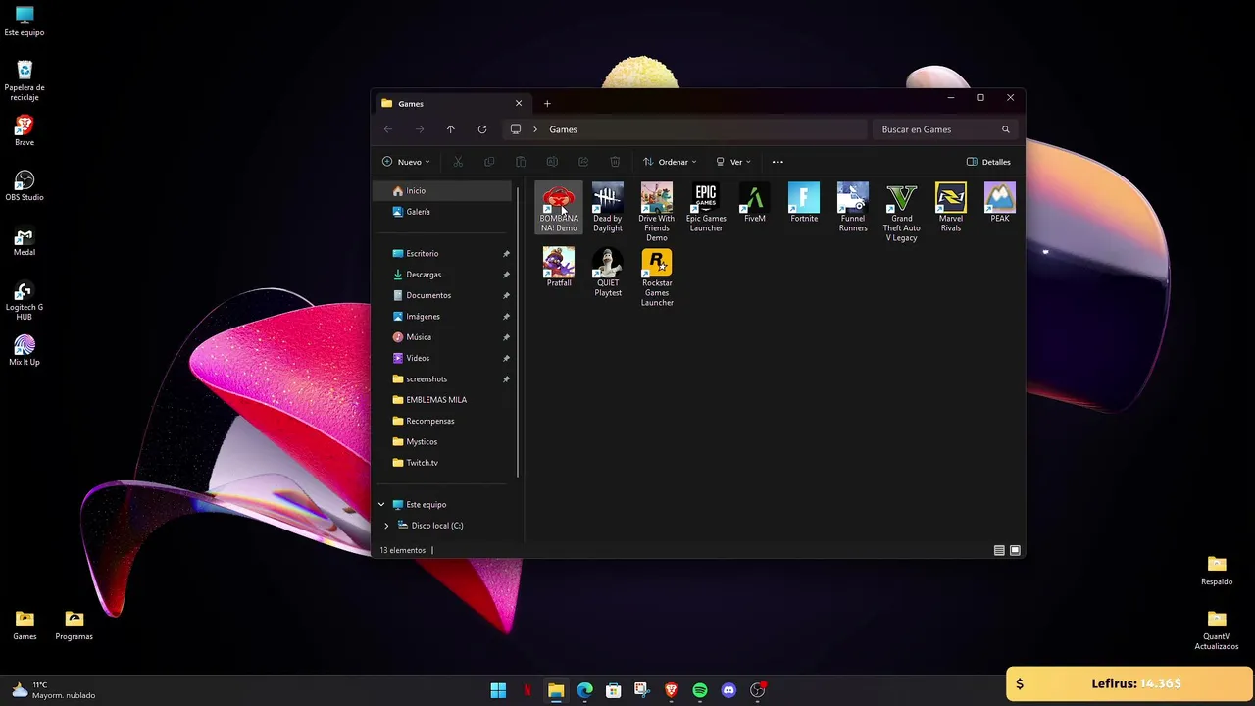Screen dimensions: 1255x706
Task: Open the Twitch.tv folder in sidebar
Action: pos(444,463)
